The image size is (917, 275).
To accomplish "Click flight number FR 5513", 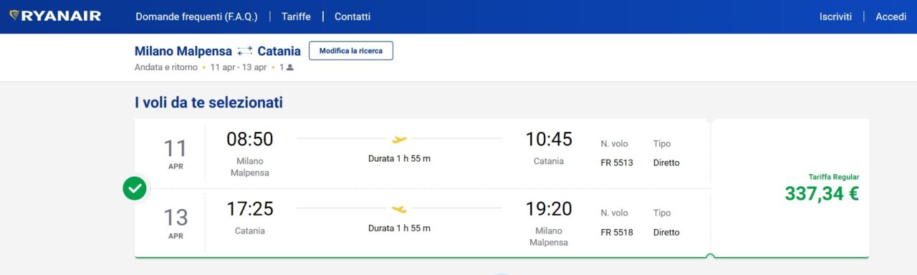I will [617, 163].
